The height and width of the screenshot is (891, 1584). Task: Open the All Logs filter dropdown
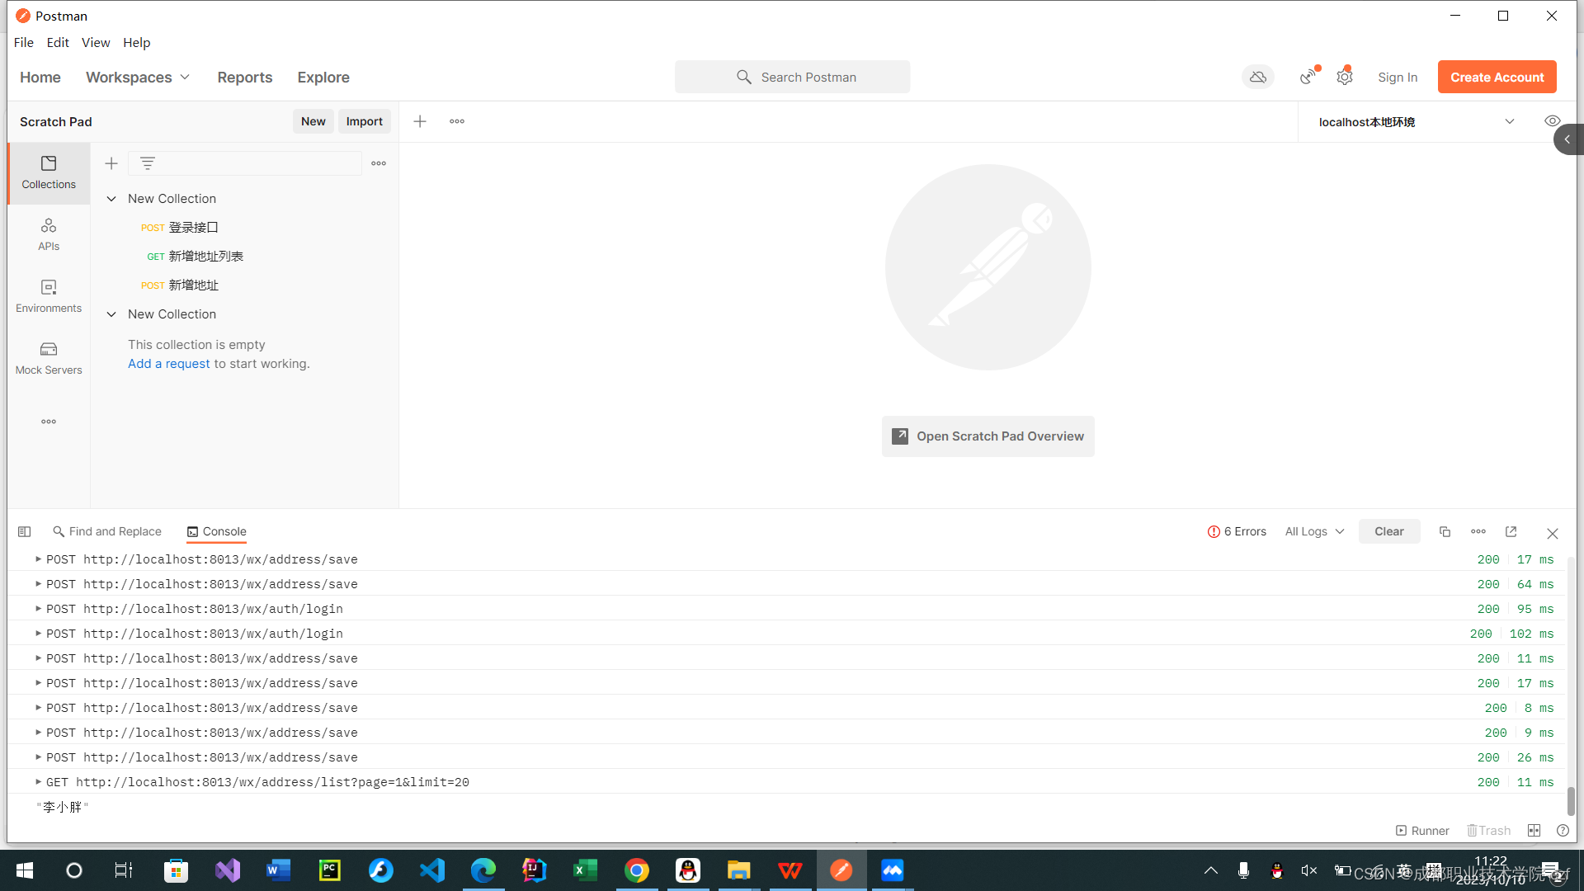[x=1314, y=532]
